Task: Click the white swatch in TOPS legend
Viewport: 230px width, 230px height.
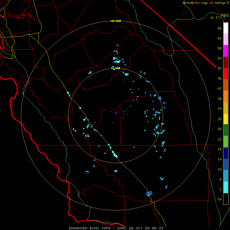Action: tap(226, 28)
